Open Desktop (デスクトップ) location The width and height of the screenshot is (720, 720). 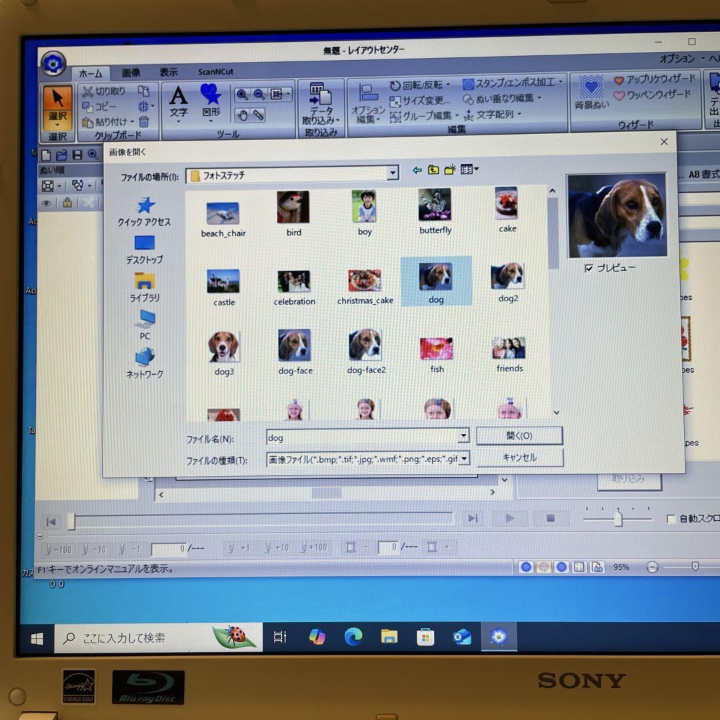(x=145, y=250)
